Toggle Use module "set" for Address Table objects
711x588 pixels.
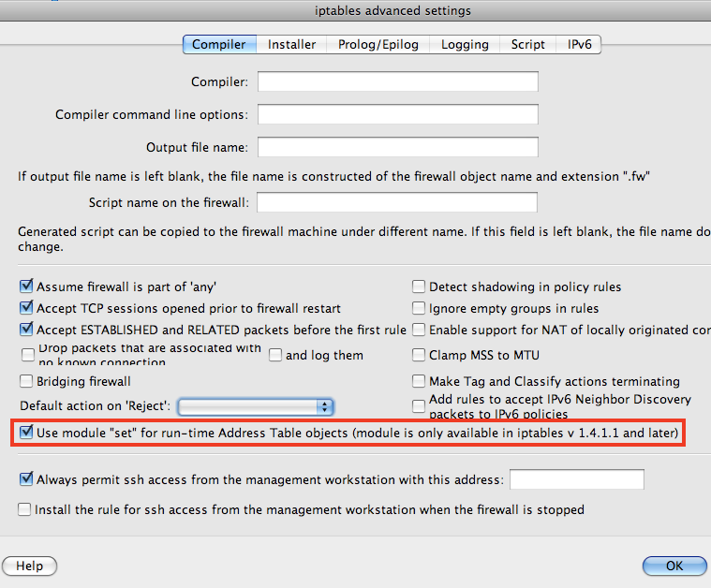[26, 433]
